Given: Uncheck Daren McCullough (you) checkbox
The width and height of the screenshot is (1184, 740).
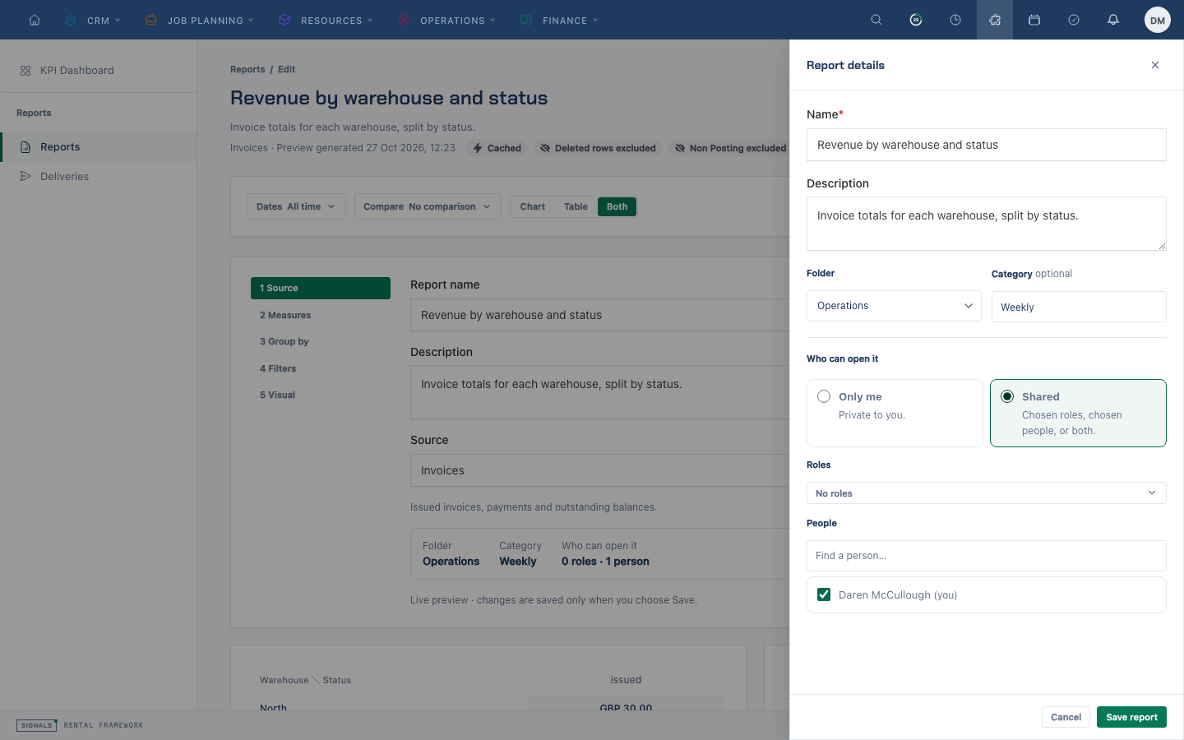Looking at the screenshot, I should [824, 594].
